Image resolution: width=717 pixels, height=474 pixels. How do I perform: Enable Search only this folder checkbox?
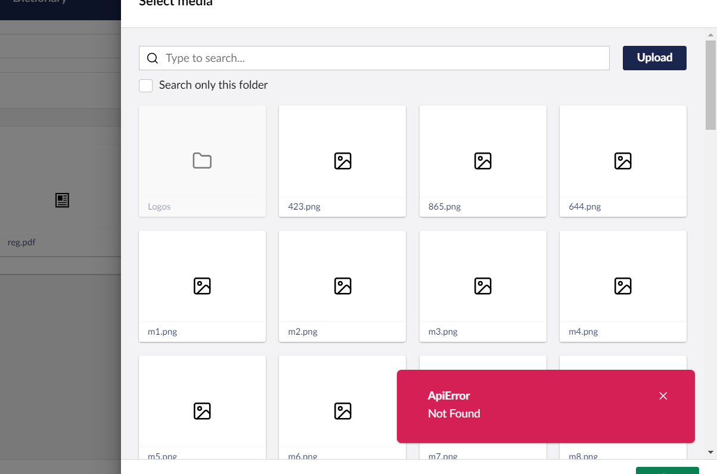(146, 86)
